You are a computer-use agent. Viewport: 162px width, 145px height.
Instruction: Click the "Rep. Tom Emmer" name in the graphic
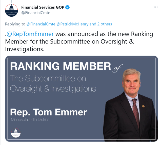tap(48, 112)
